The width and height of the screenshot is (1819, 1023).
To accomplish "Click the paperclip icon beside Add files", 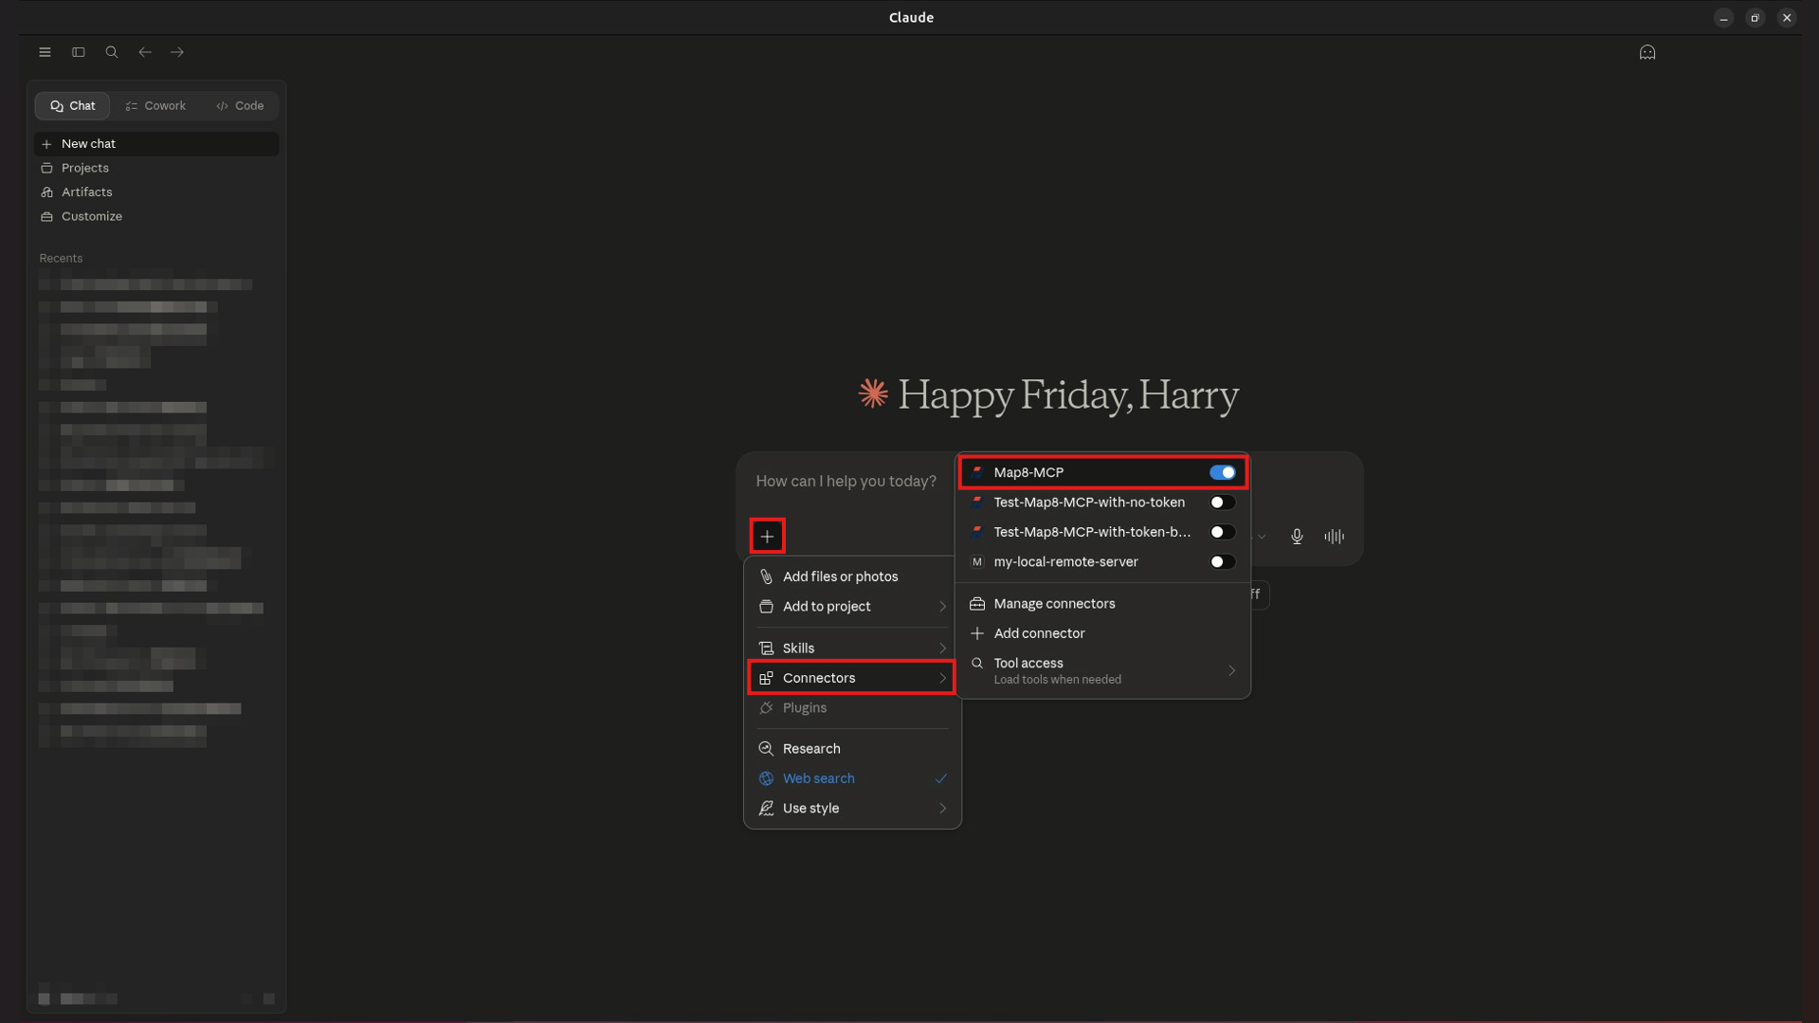I will tap(766, 576).
